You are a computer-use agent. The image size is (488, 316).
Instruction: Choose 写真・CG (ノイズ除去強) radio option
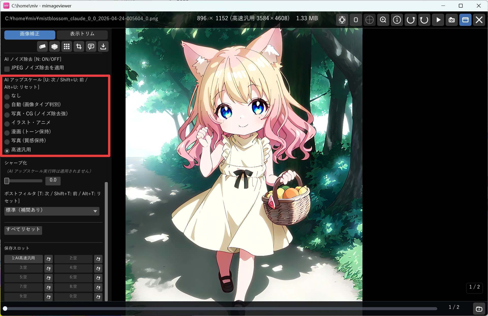pyautogui.click(x=7, y=114)
